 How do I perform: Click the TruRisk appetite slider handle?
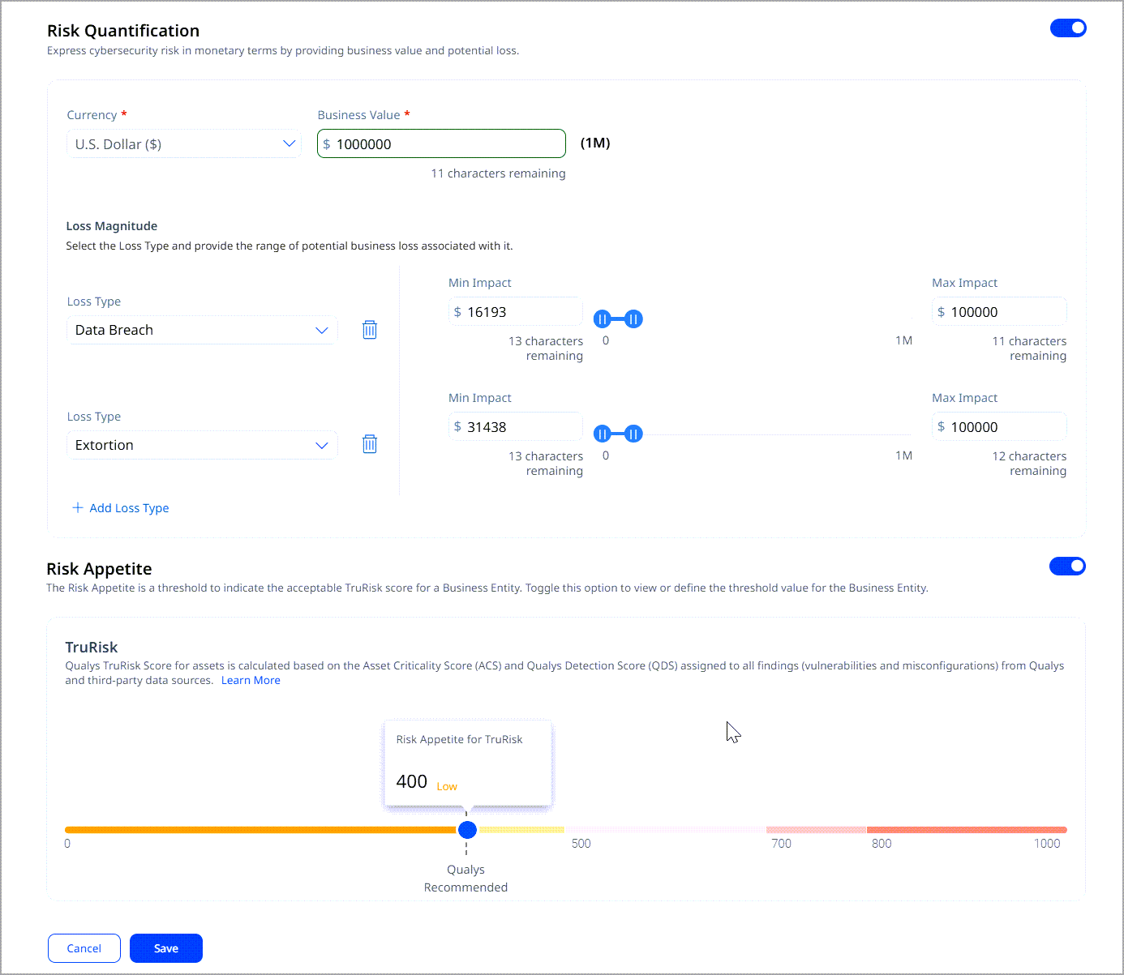pyautogui.click(x=467, y=830)
